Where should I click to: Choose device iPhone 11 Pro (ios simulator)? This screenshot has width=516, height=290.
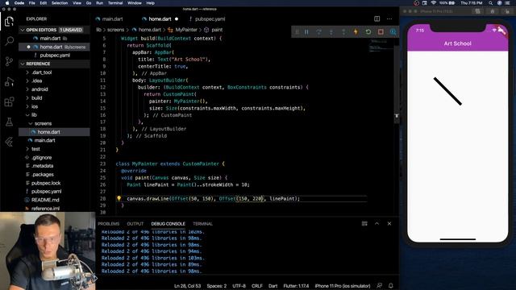(342, 286)
